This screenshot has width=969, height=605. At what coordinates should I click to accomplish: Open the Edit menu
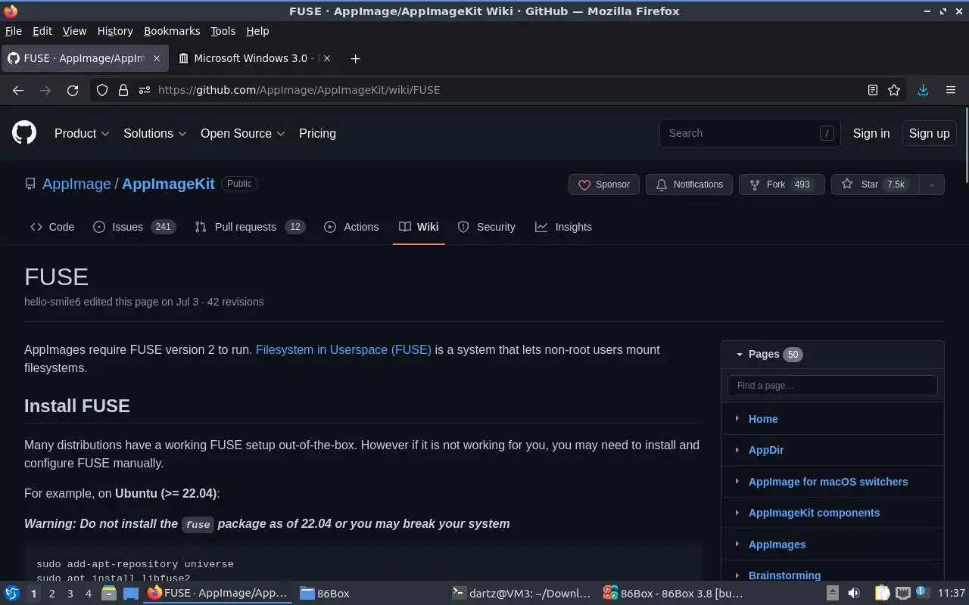42,31
